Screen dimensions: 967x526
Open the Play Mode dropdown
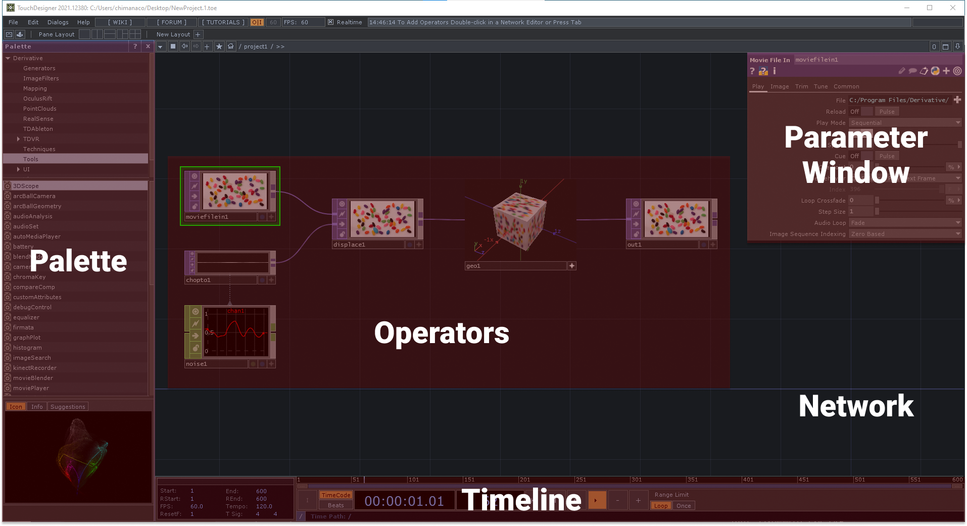905,123
